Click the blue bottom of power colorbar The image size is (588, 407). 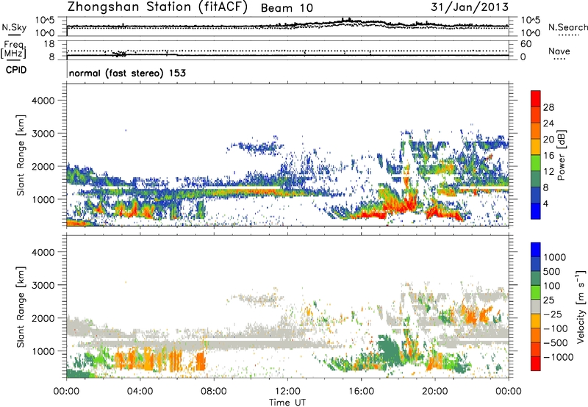(536, 211)
